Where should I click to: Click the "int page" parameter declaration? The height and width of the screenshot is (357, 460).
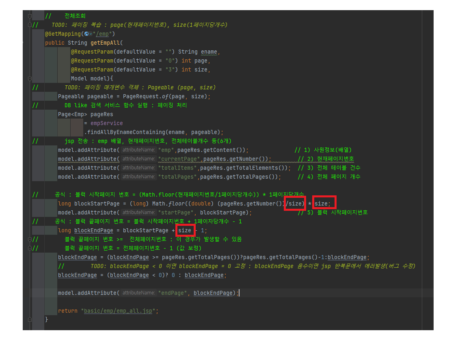click(194, 61)
